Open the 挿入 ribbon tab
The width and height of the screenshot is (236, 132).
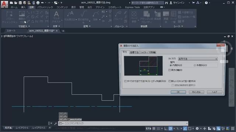[23, 7]
